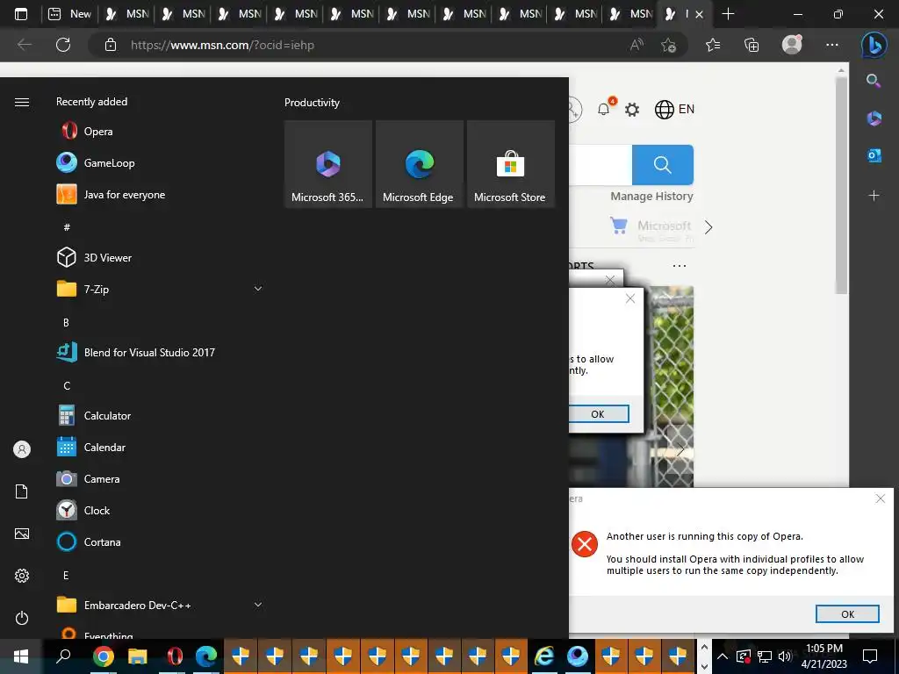This screenshot has height=674, width=899.
Task: Open Microsoft Store tile
Action: click(x=510, y=164)
